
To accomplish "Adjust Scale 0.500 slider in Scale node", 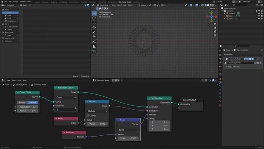I will coord(128,138).
